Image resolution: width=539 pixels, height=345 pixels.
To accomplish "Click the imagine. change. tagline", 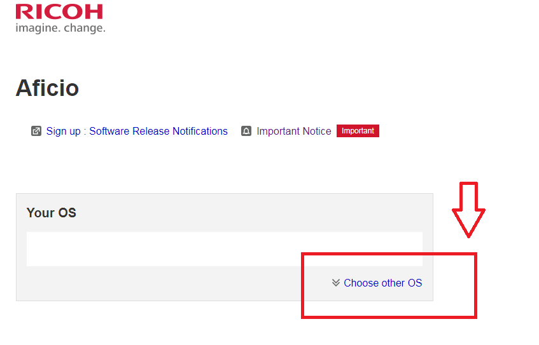I will coord(60,28).
